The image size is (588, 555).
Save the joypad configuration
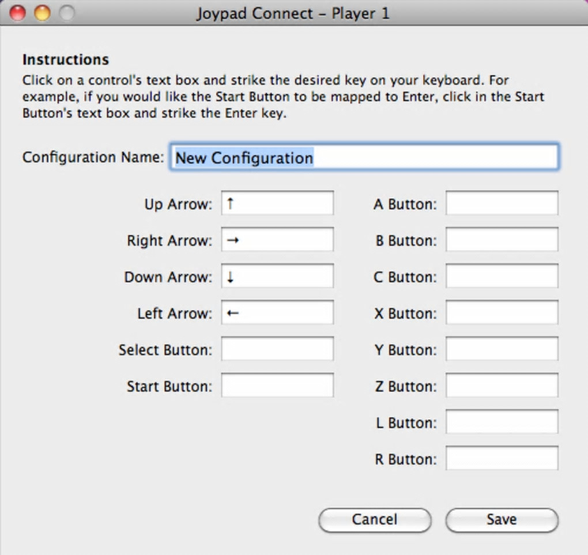coord(502,519)
